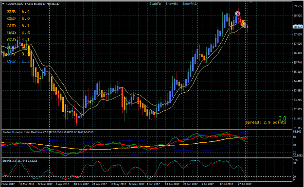Select the AUDJPY,Daily chart title text
This screenshot has width=304, height=187.
pyautogui.click(x=15, y=4)
